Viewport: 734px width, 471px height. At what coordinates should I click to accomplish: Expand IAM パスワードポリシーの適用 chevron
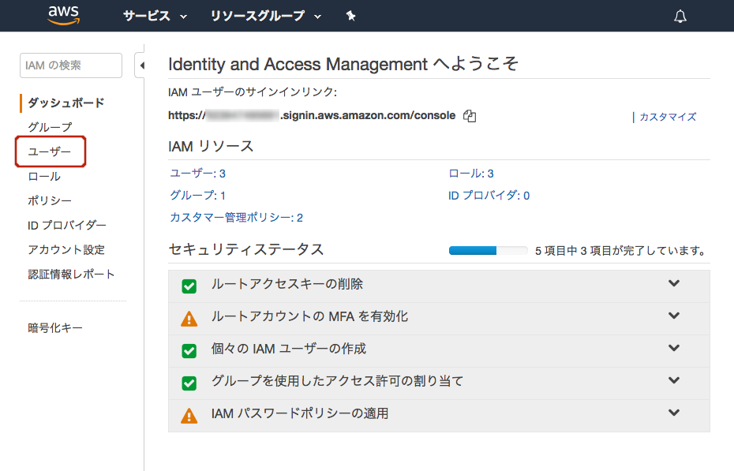[x=673, y=412]
